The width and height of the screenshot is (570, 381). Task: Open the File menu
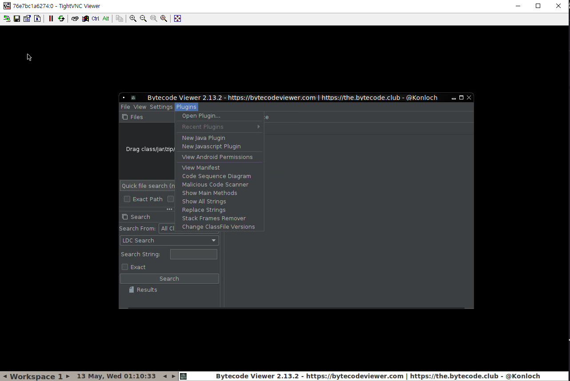(x=126, y=107)
